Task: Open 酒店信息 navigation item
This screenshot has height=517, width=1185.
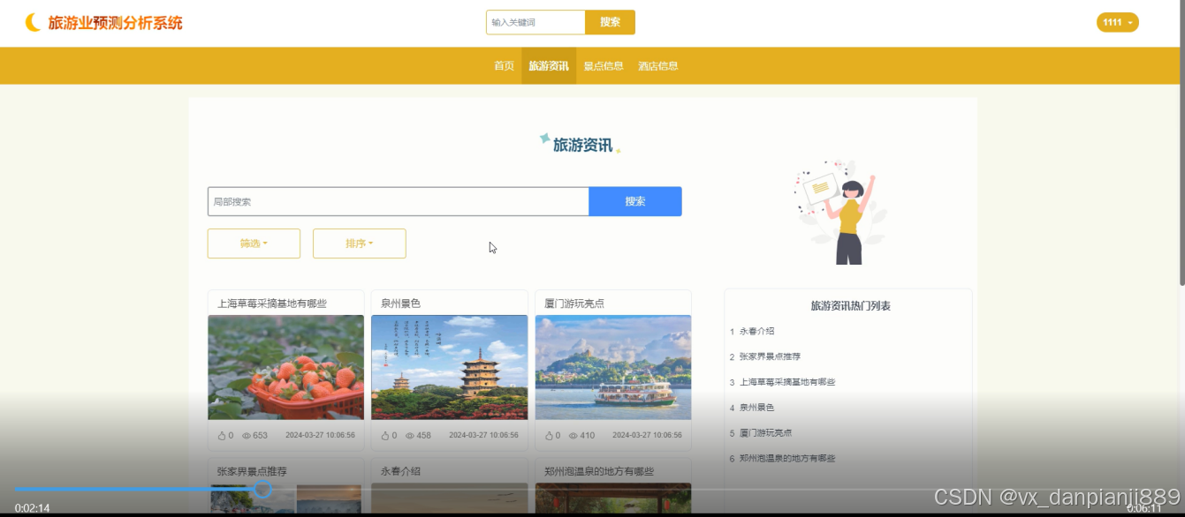Action: click(658, 66)
